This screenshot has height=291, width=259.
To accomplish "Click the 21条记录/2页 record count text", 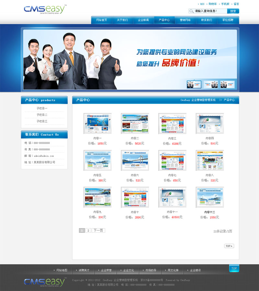I will tap(223, 231).
